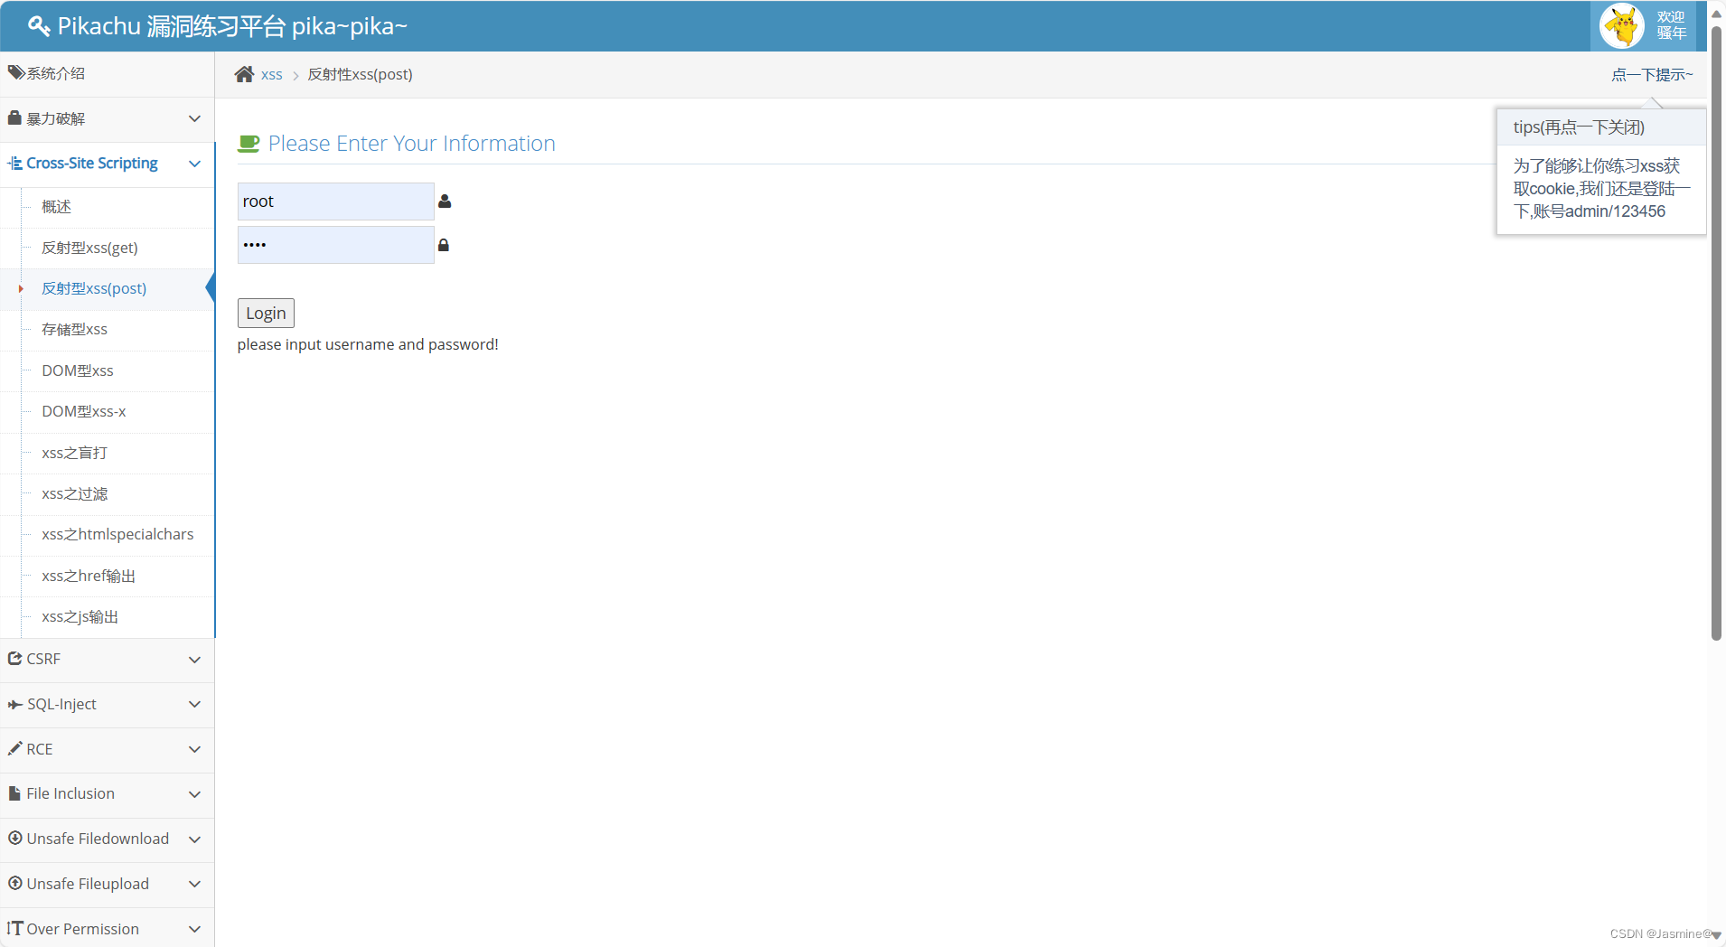Click the home icon in the breadcrumb

tap(244, 74)
